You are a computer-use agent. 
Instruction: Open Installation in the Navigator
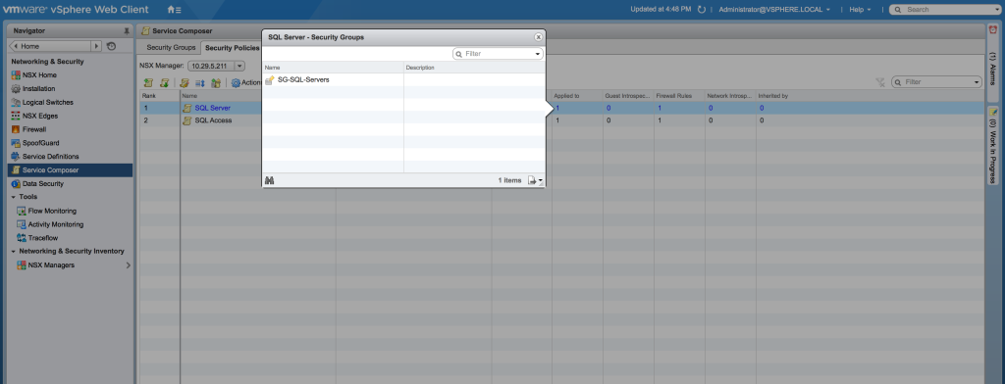[x=38, y=88]
